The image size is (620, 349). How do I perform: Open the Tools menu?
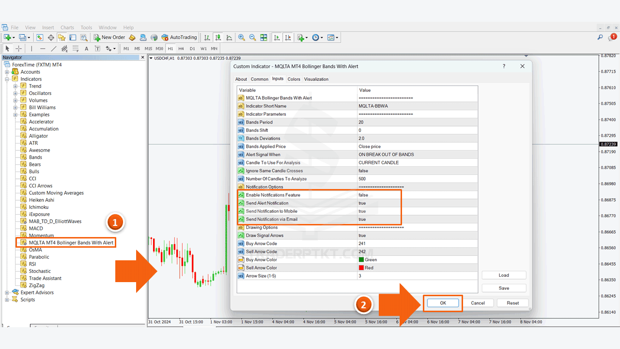click(x=86, y=28)
